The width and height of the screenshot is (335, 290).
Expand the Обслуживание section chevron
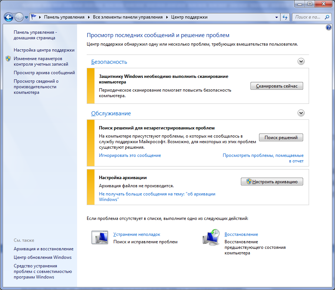pyautogui.click(x=301, y=113)
